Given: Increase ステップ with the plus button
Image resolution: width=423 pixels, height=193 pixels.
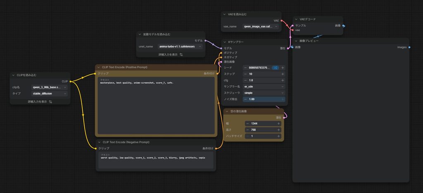Looking at the screenshot, I should pos(283,74).
